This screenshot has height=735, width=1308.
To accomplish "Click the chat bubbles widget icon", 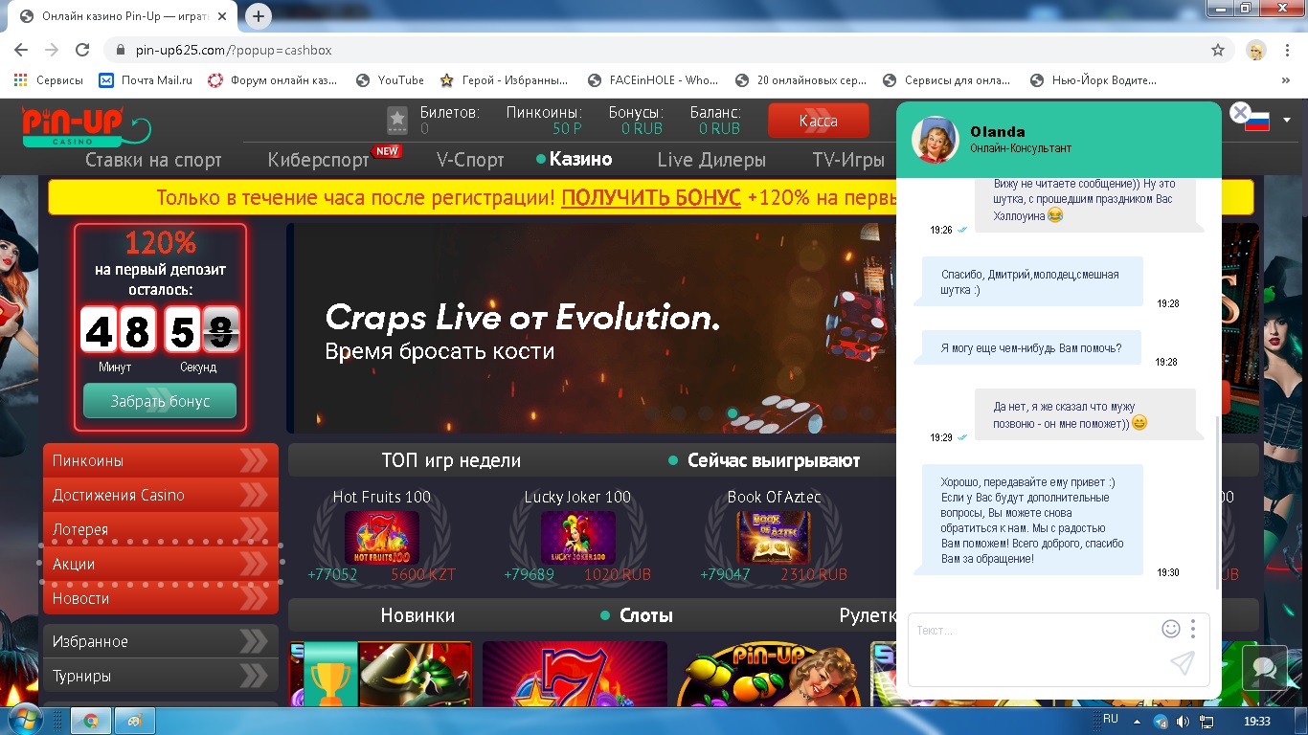I will click(x=1264, y=667).
